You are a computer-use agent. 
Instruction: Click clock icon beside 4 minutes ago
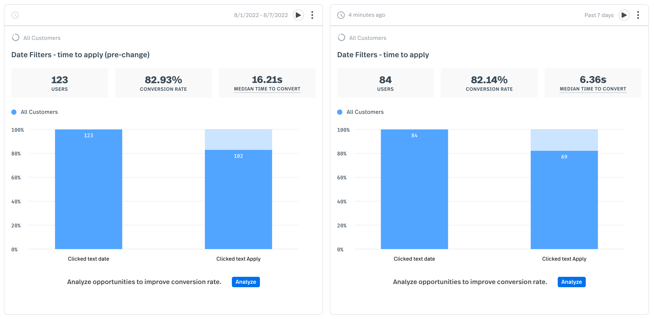[x=341, y=15]
